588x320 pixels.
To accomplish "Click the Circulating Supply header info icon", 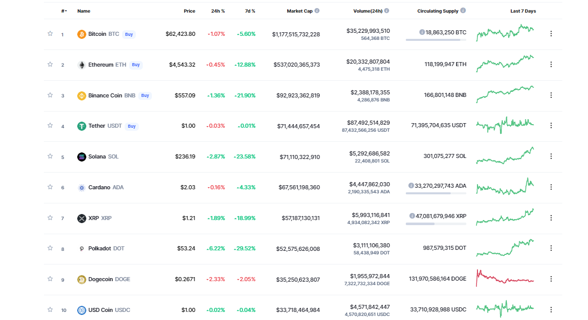I will click(463, 11).
